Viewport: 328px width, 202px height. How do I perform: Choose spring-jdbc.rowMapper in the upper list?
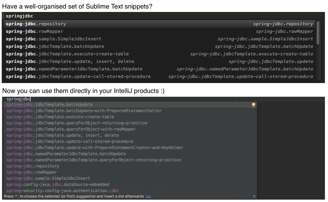coord(35,31)
